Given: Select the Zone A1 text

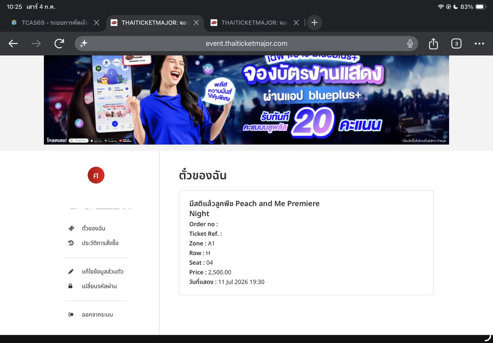Looking at the screenshot, I should pyautogui.click(x=202, y=243).
